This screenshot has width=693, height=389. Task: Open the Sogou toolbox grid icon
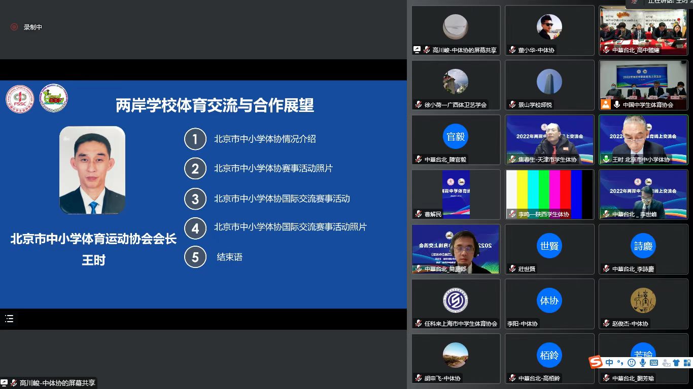[687, 363]
